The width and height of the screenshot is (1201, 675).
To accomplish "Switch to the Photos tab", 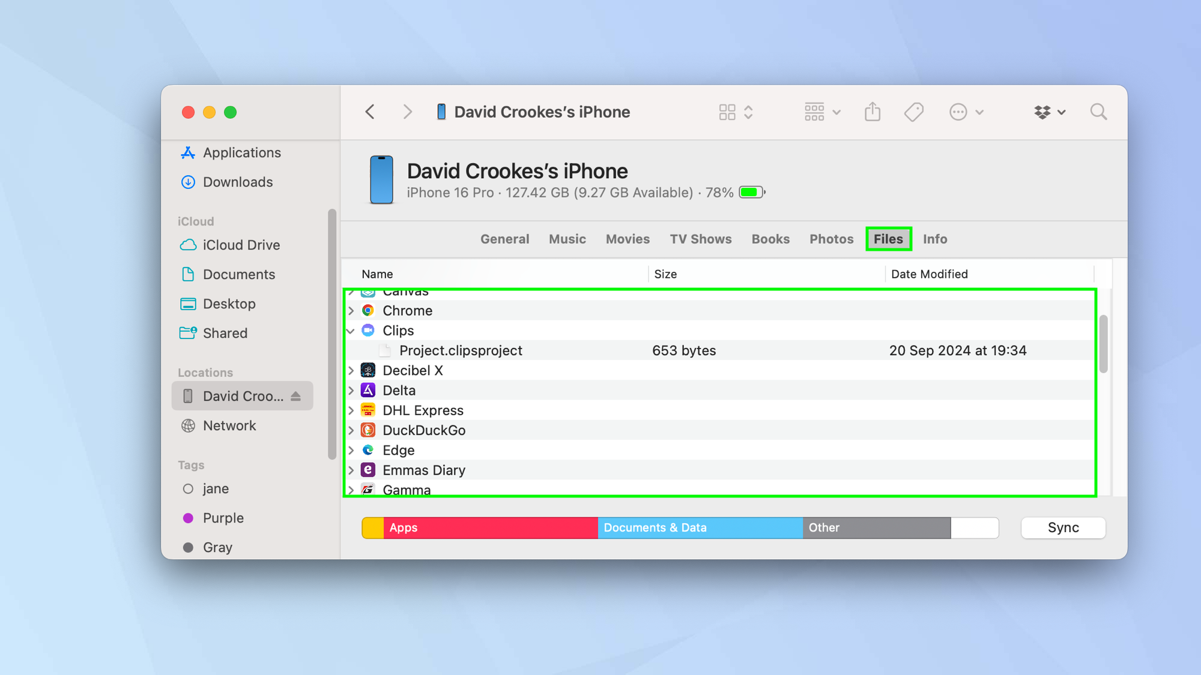I will point(831,239).
